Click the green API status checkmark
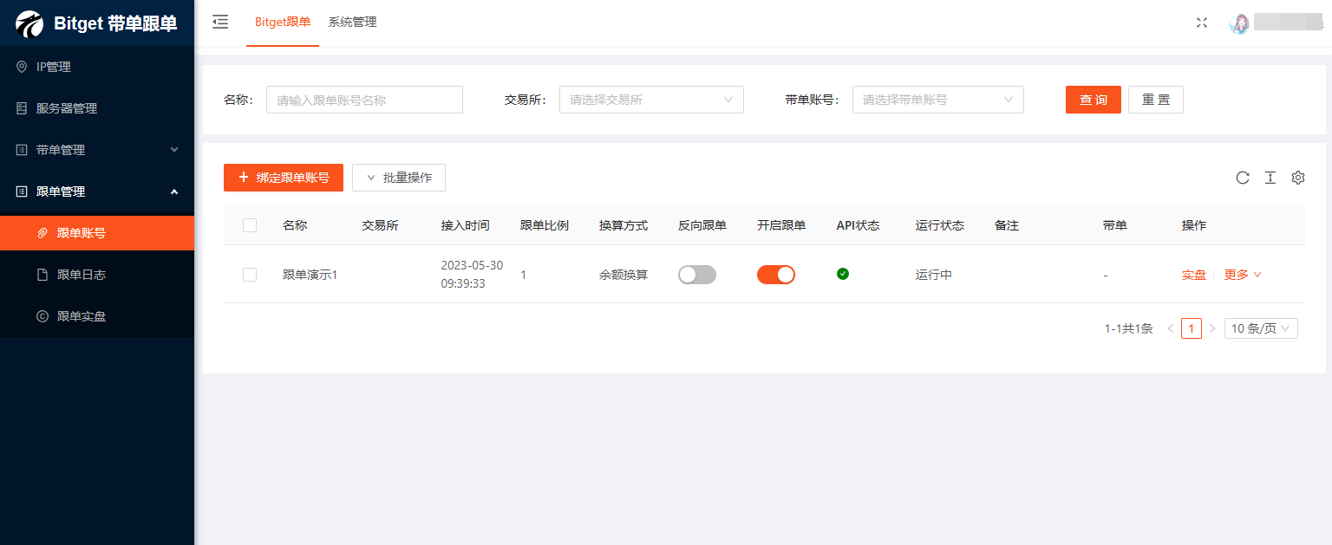Viewport: 1332px width, 545px height. [843, 274]
